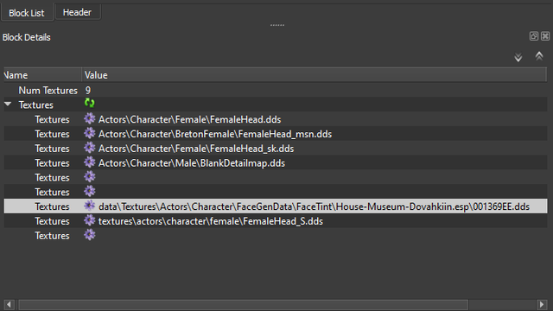The image size is (553, 311).
Task: Click the texture icon for FemaleHead_S.dds
Action: 90,221
